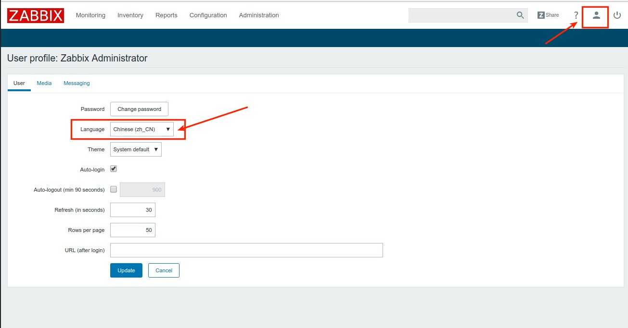Click the Refresh (in seconds) field
Screen dimensions: 628x328
tap(133, 210)
